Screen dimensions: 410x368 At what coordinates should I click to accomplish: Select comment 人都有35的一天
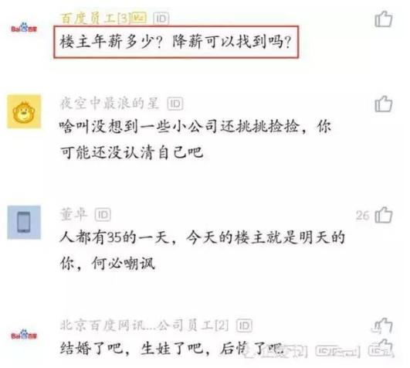point(202,250)
